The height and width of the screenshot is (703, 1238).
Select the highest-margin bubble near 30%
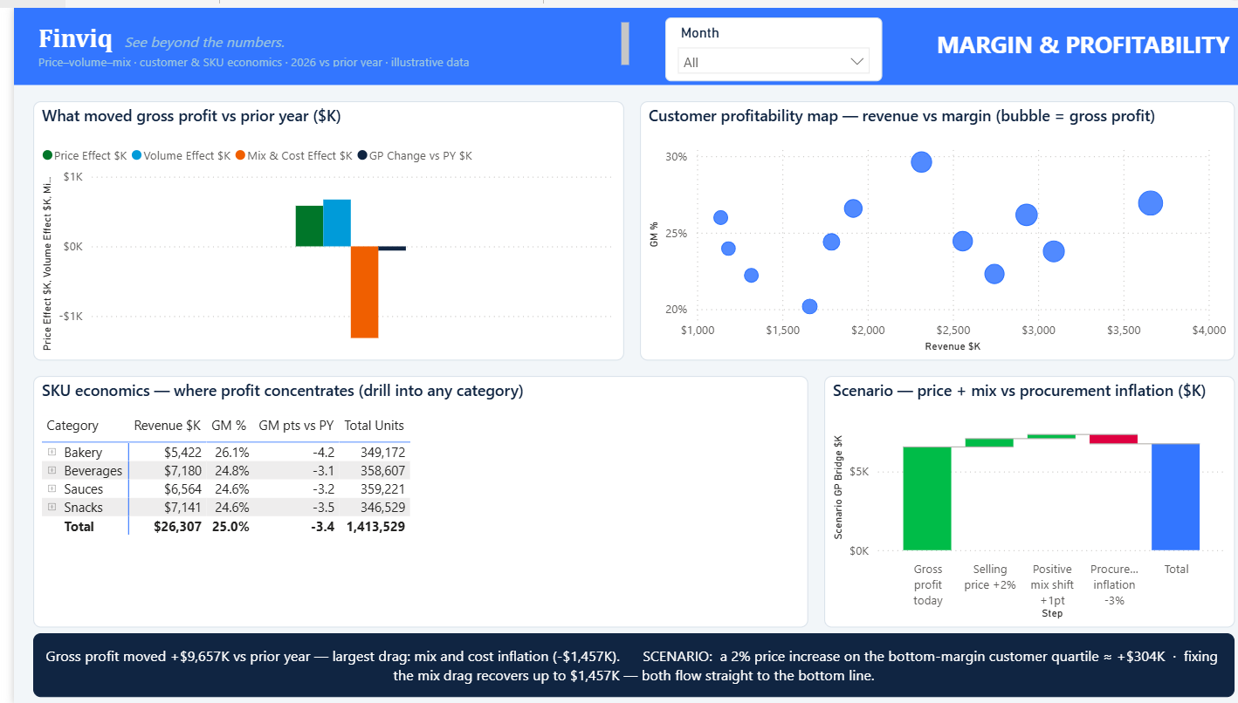coord(921,162)
